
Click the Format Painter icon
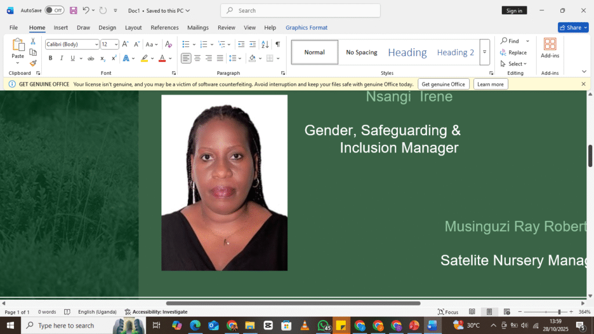click(33, 63)
